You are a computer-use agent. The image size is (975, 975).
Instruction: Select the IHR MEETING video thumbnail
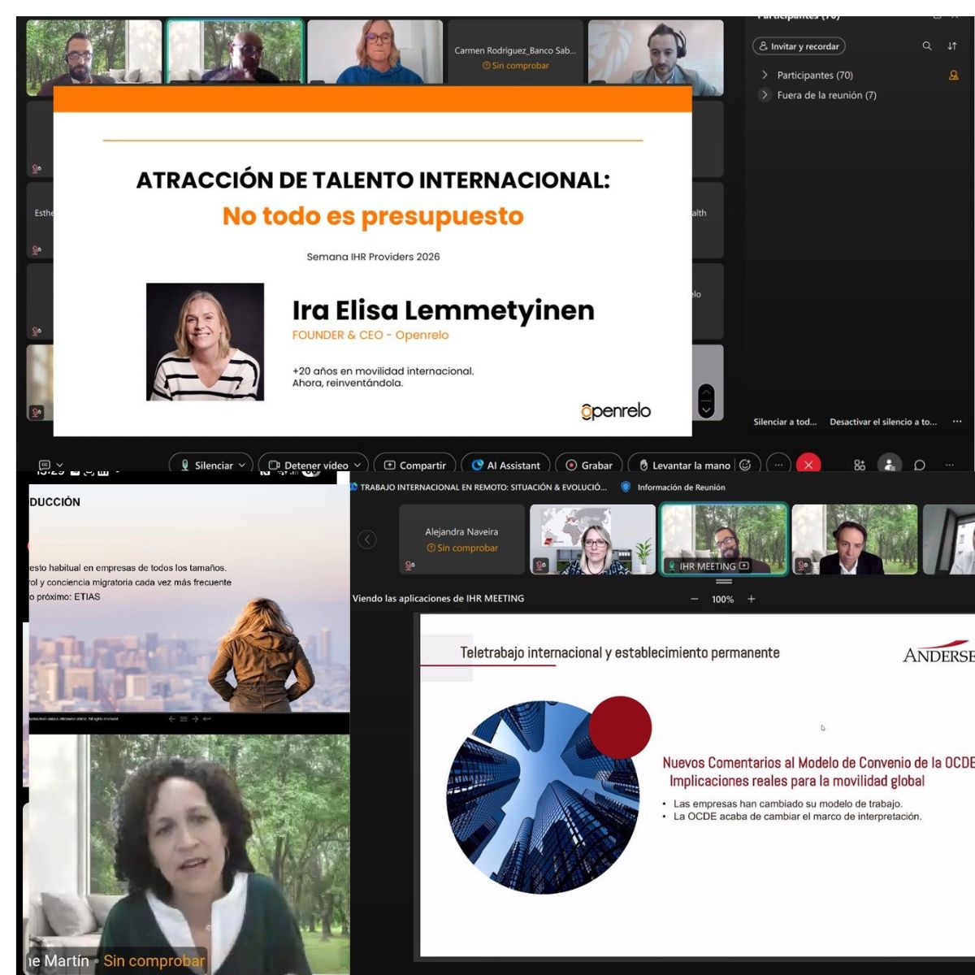coord(723,539)
